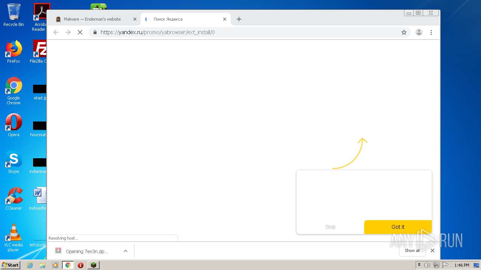Viewport: 481px width, 270px height.
Task: Expand the 7ev3n.zip download options chevron
Action: pos(126,251)
